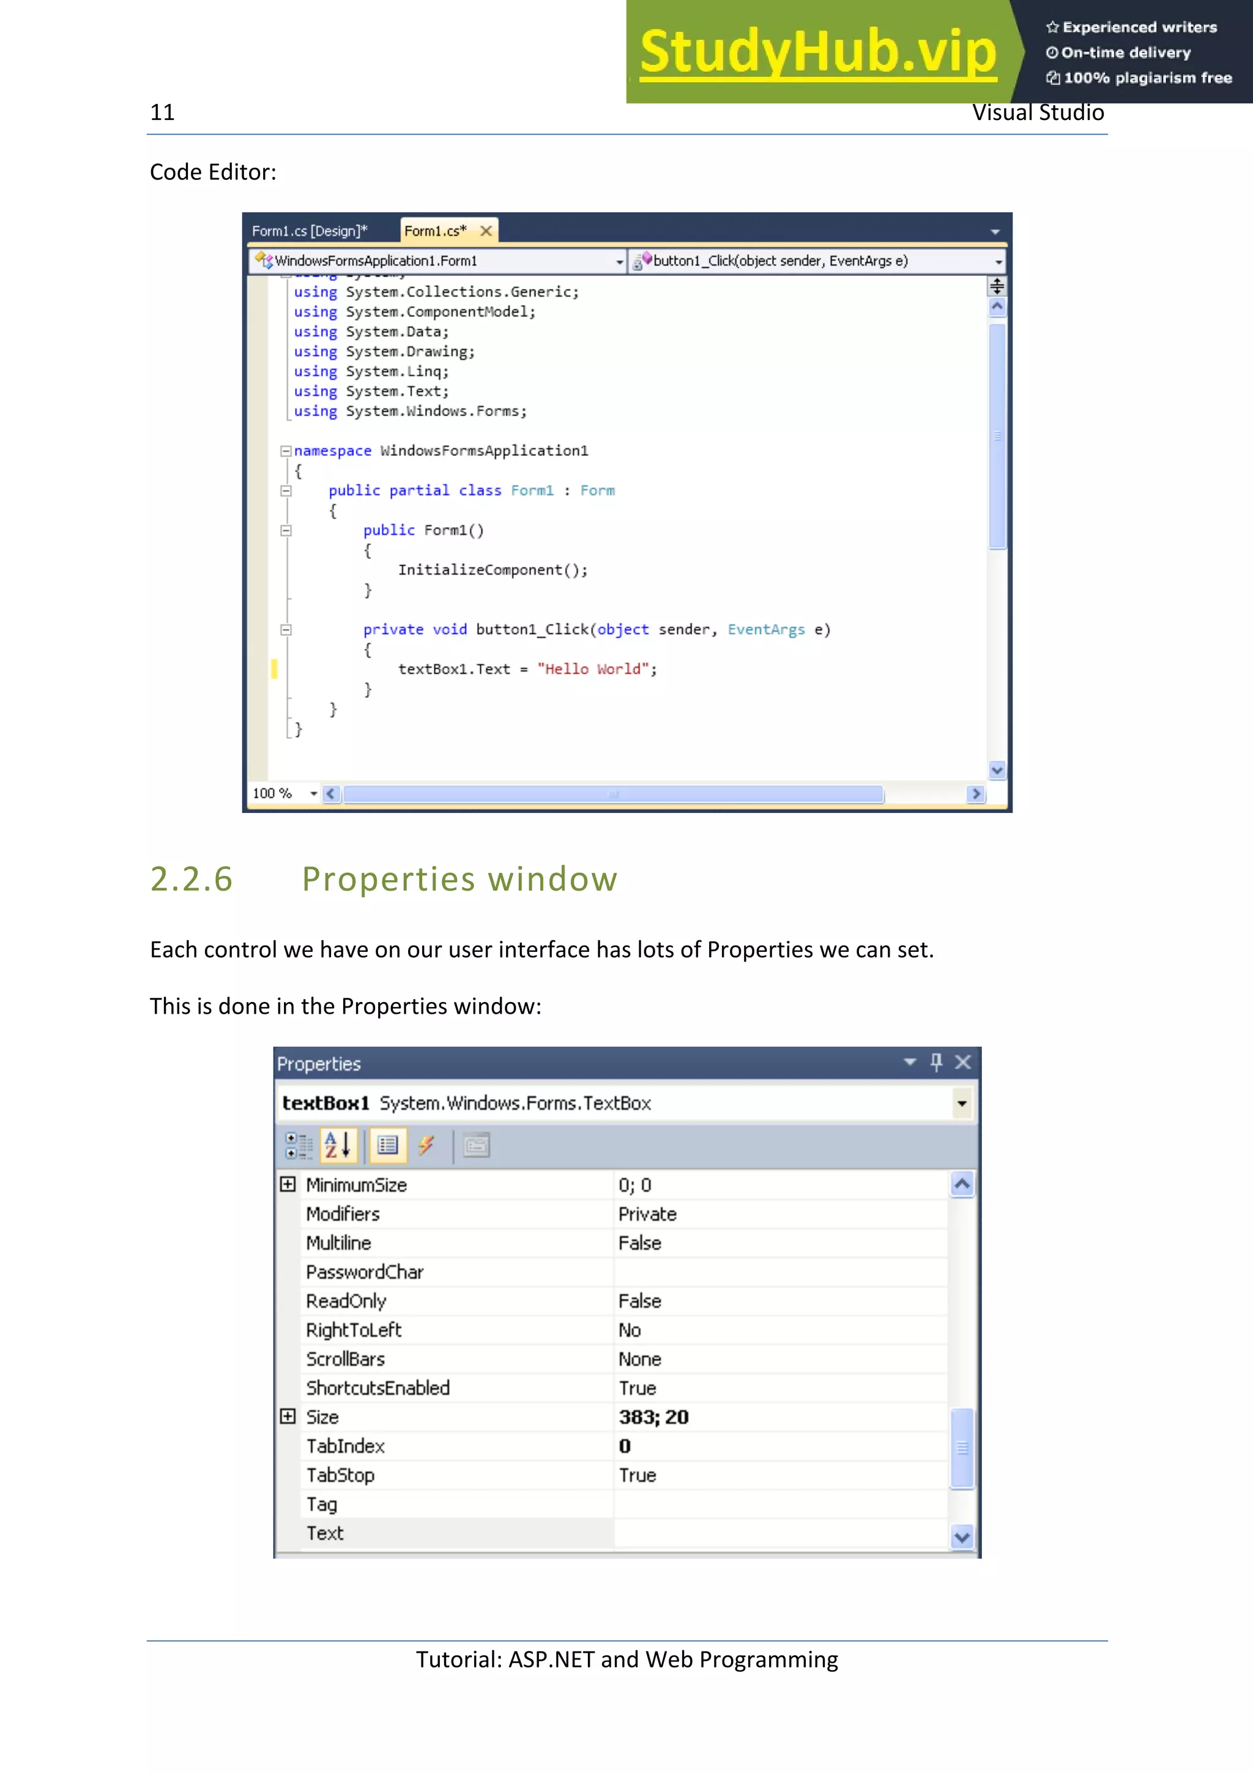Select the Form1.cs* code tab
The width and height of the screenshot is (1253, 1774).
pos(436,231)
